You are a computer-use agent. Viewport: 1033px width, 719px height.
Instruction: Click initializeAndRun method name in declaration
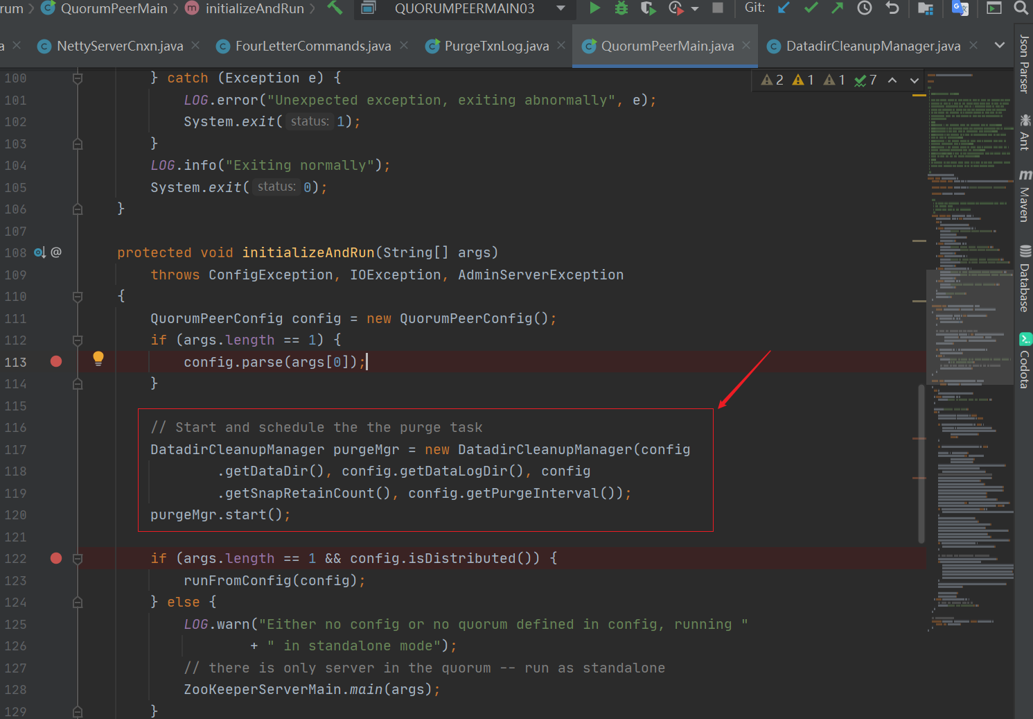[308, 252]
